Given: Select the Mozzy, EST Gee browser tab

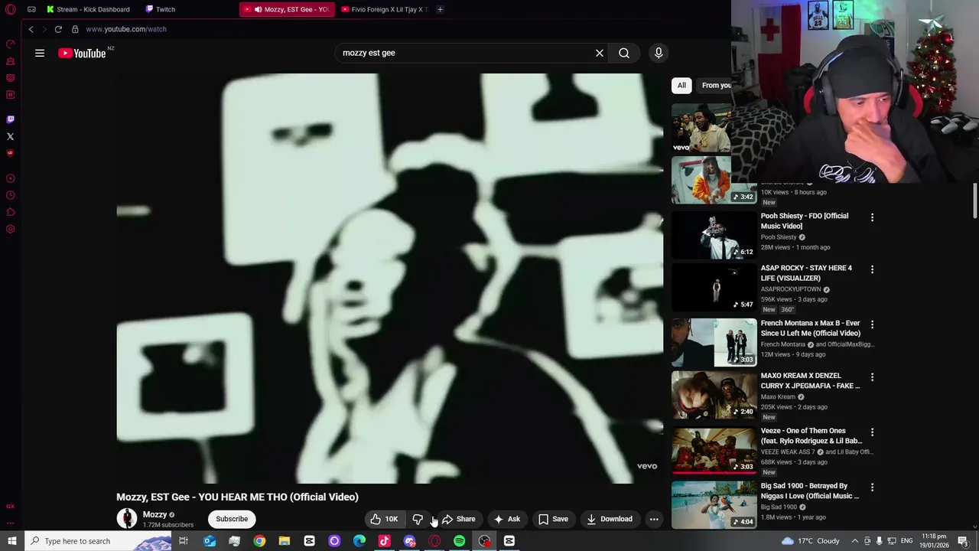Looking at the screenshot, I should pyautogui.click(x=287, y=9).
